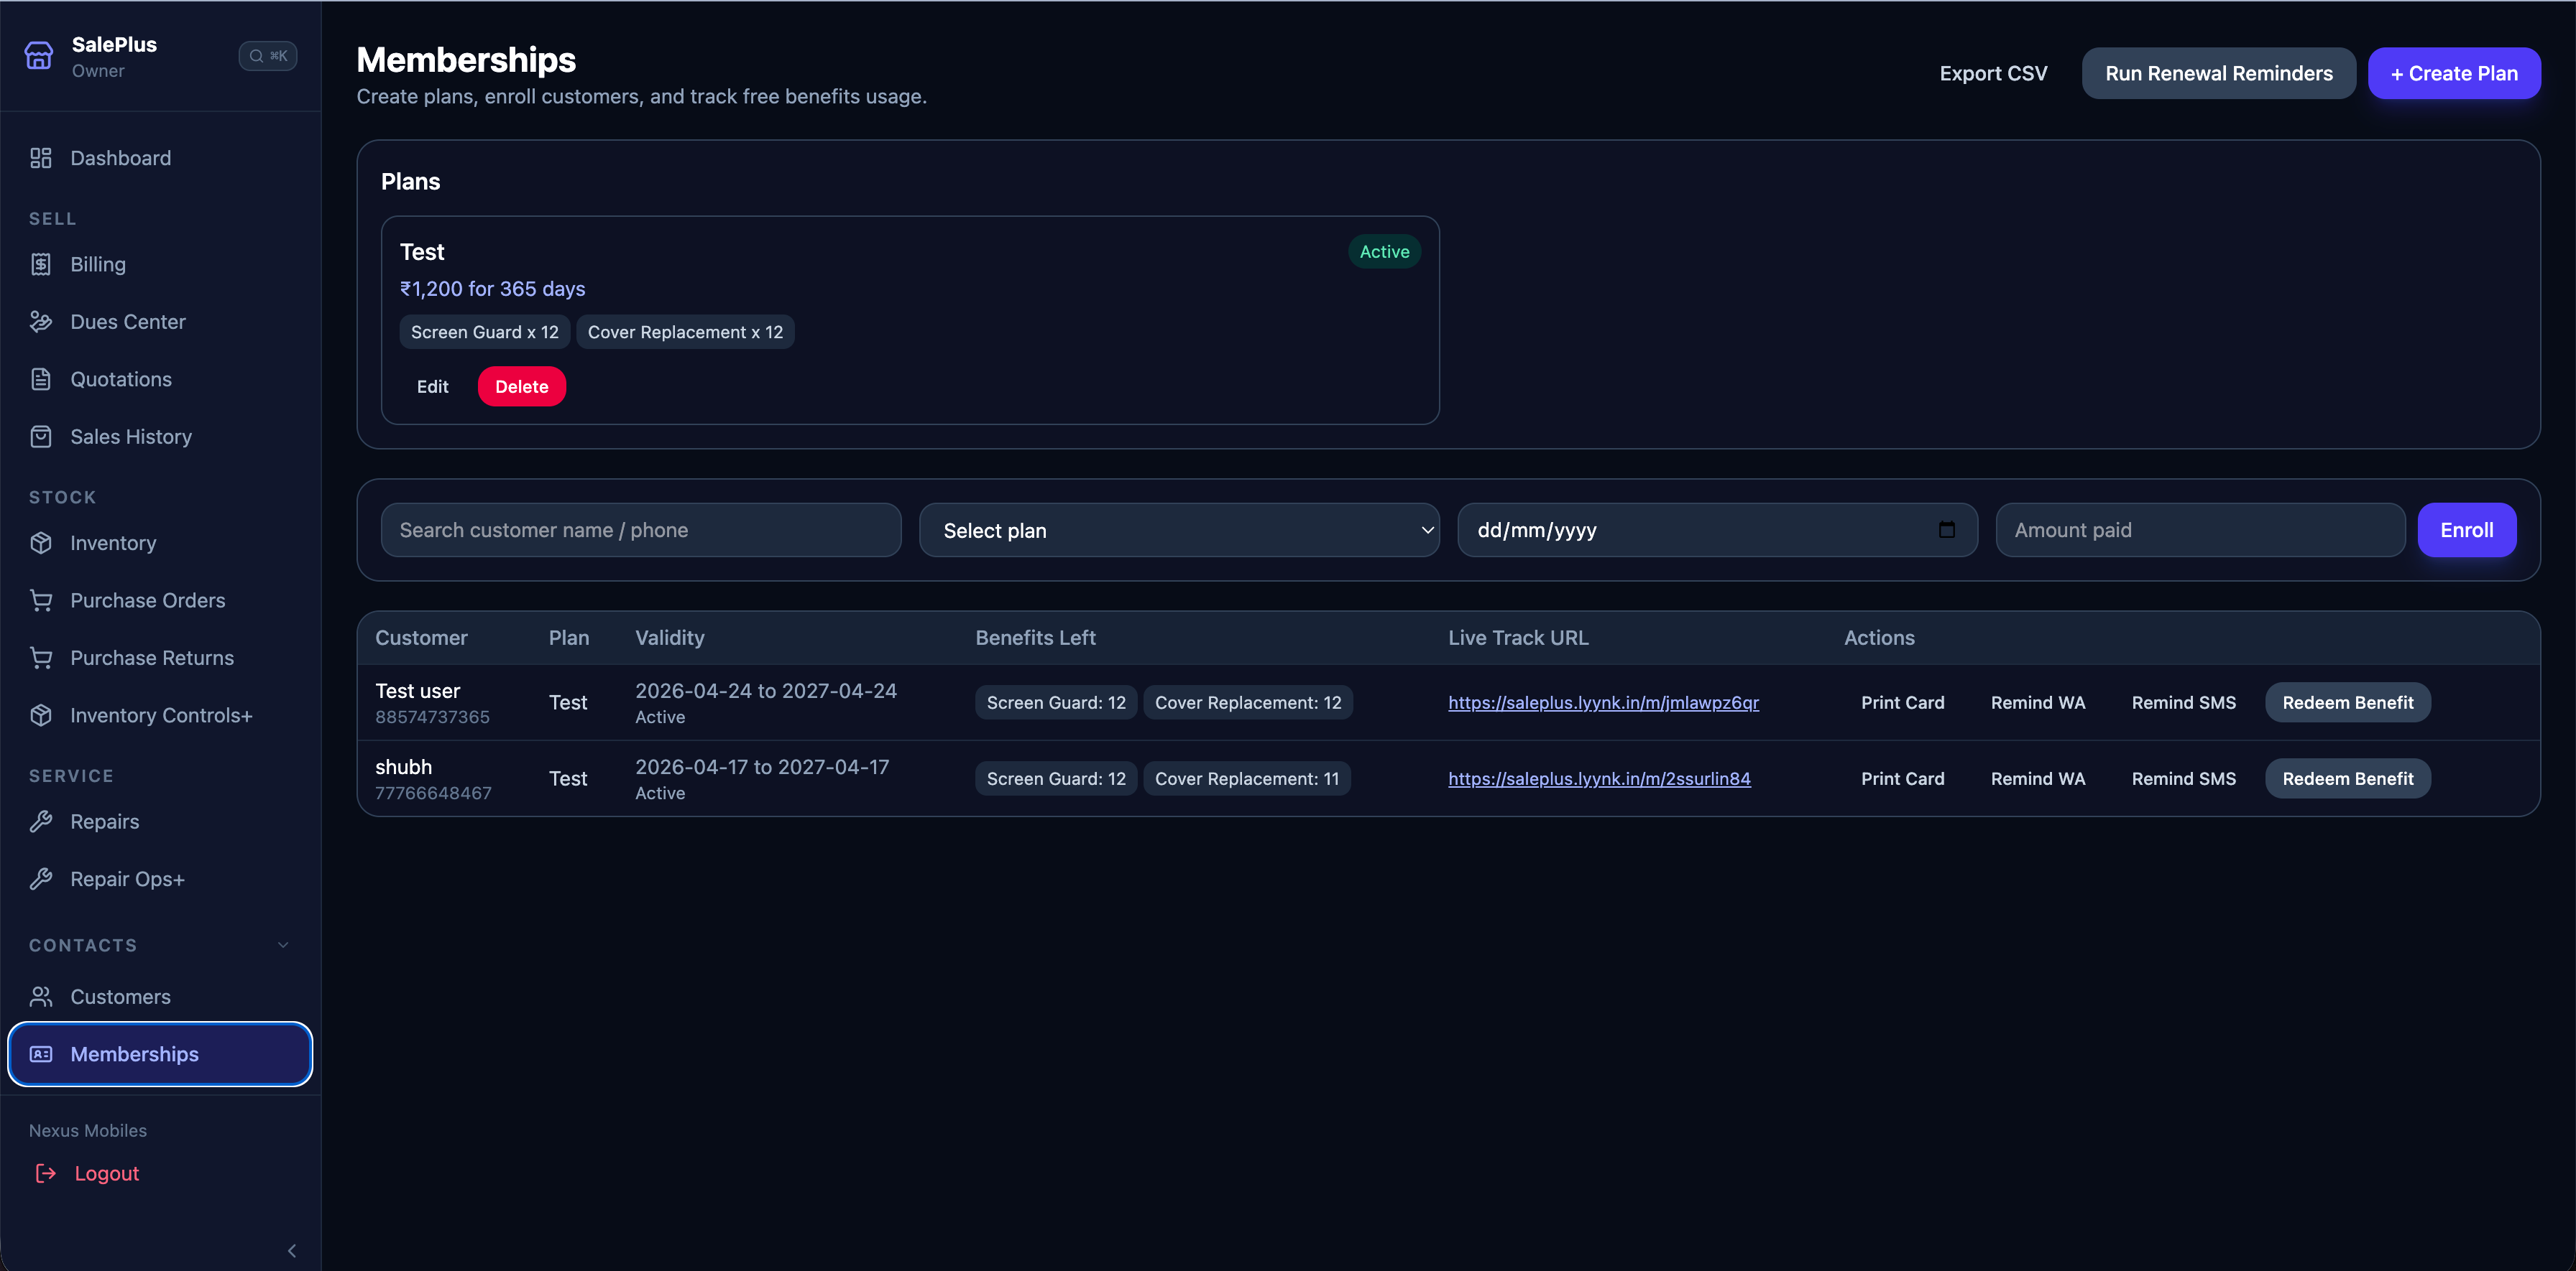Click the search ⌘K icon
This screenshot has width=2576, height=1271.
tap(268, 56)
